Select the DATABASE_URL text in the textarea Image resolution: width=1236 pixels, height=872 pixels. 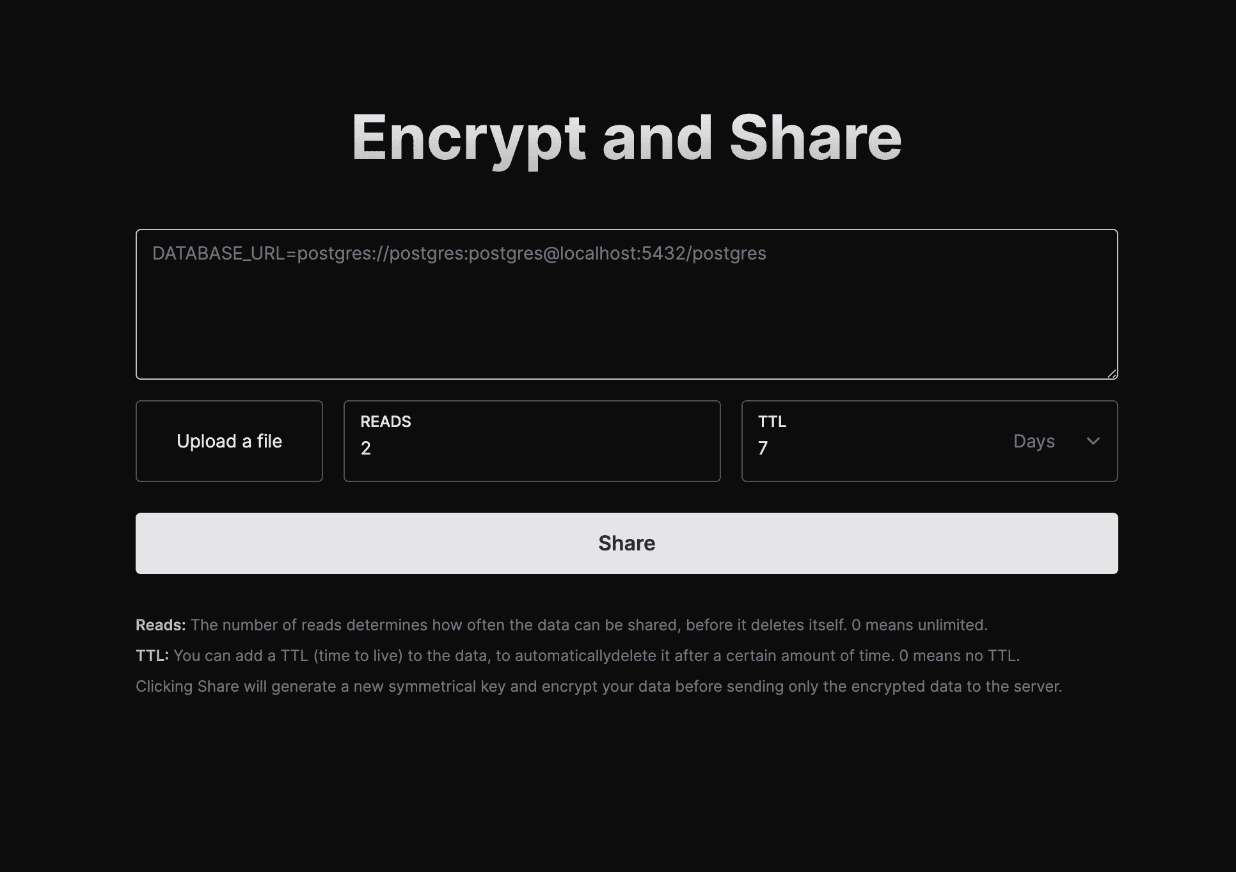[x=458, y=253]
